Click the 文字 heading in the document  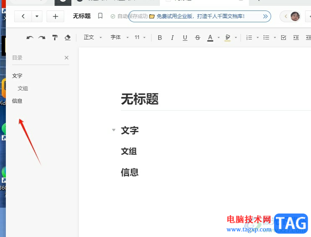[130, 130]
